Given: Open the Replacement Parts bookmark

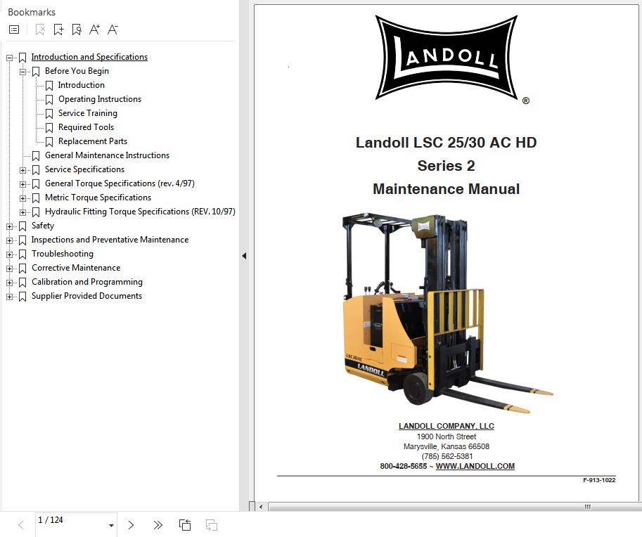Looking at the screenshot, I should 93,141.
